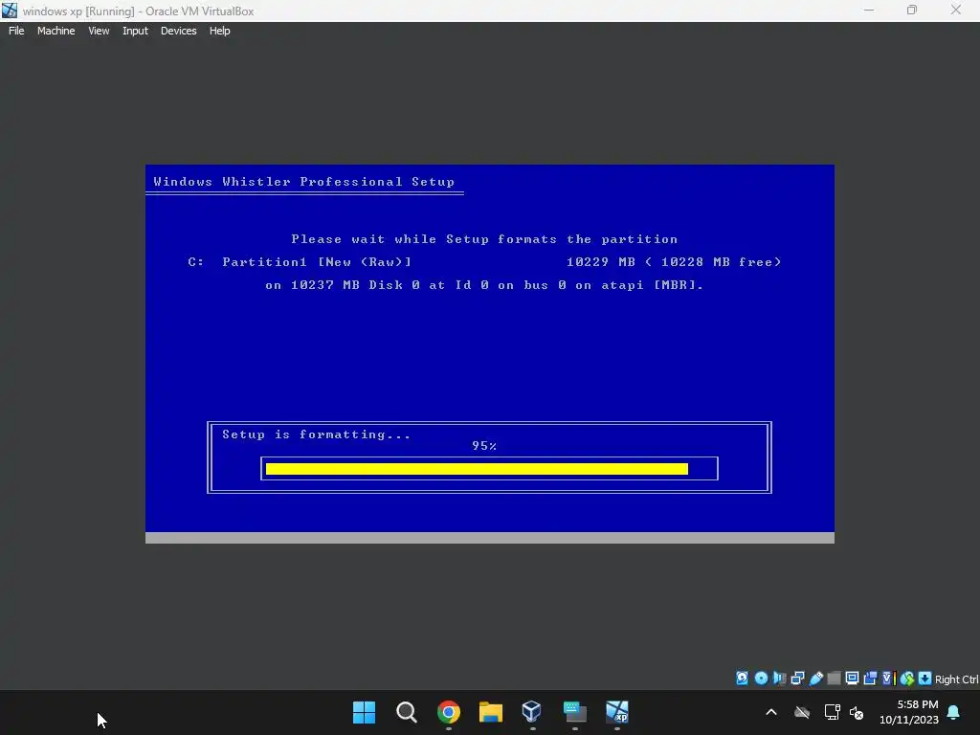Open the Windows Start menu
Viewport: 980px width, 735px height.
click(x=364, y=712)
